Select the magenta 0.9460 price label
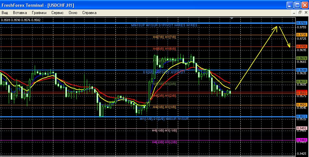This screenshot has width=309, height=157. pos(302,140)
